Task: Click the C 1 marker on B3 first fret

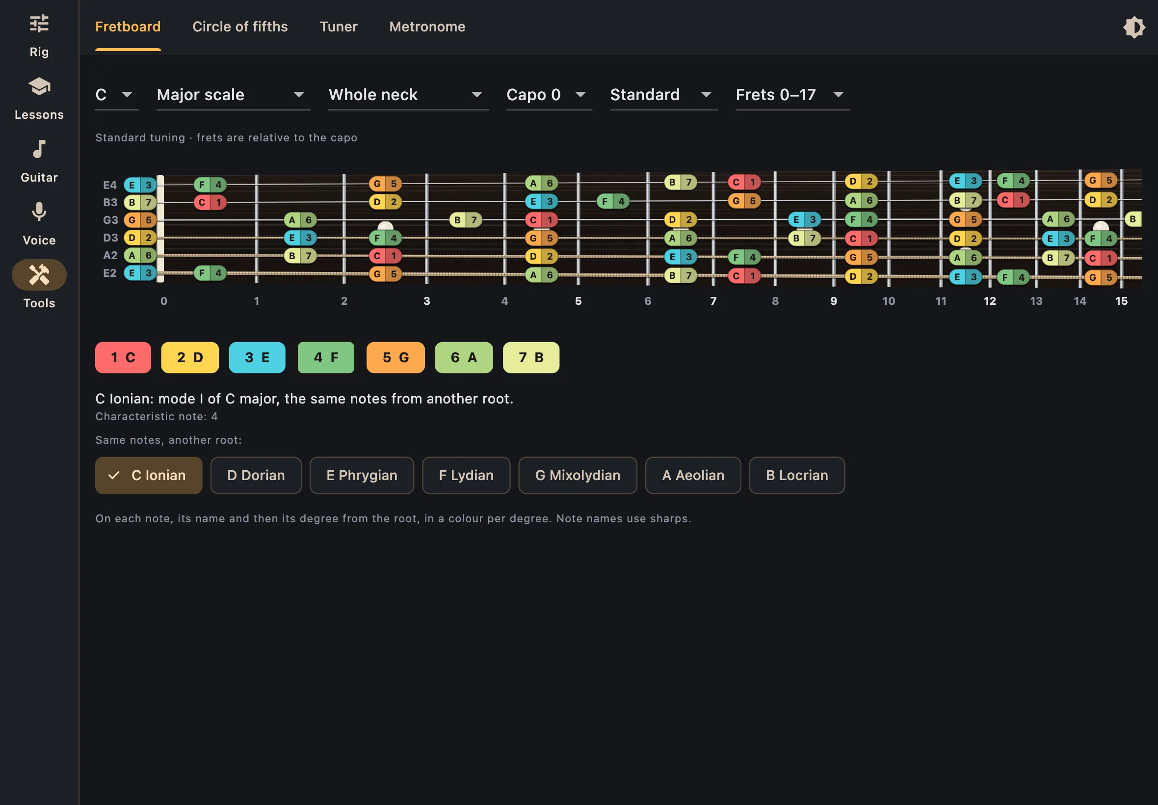Action: 210,202
